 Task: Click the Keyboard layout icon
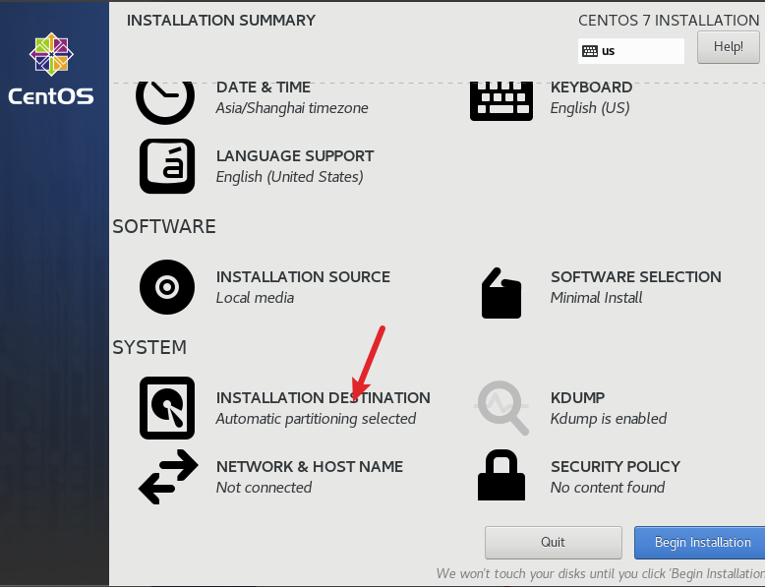pyautogui.click(x=501, y=101)
